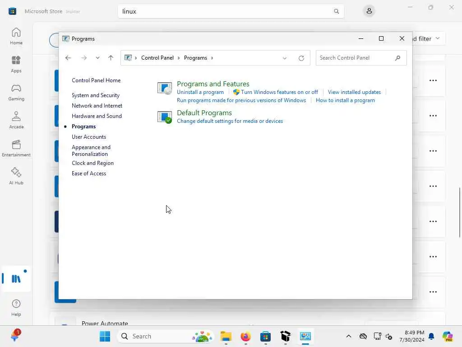The image size is (462, 347).
Task: Open Network and Internet category
Action: coord(97,106)
